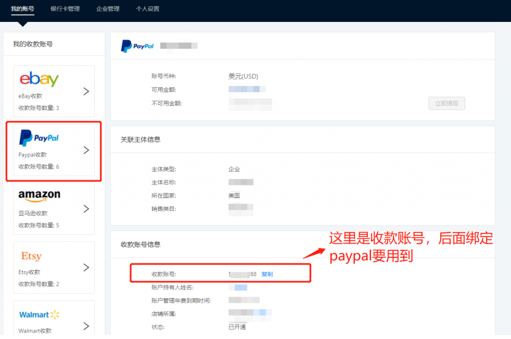Click the eBay收款 label
Screen dimensions: 511x339
(x=30, y=96)
